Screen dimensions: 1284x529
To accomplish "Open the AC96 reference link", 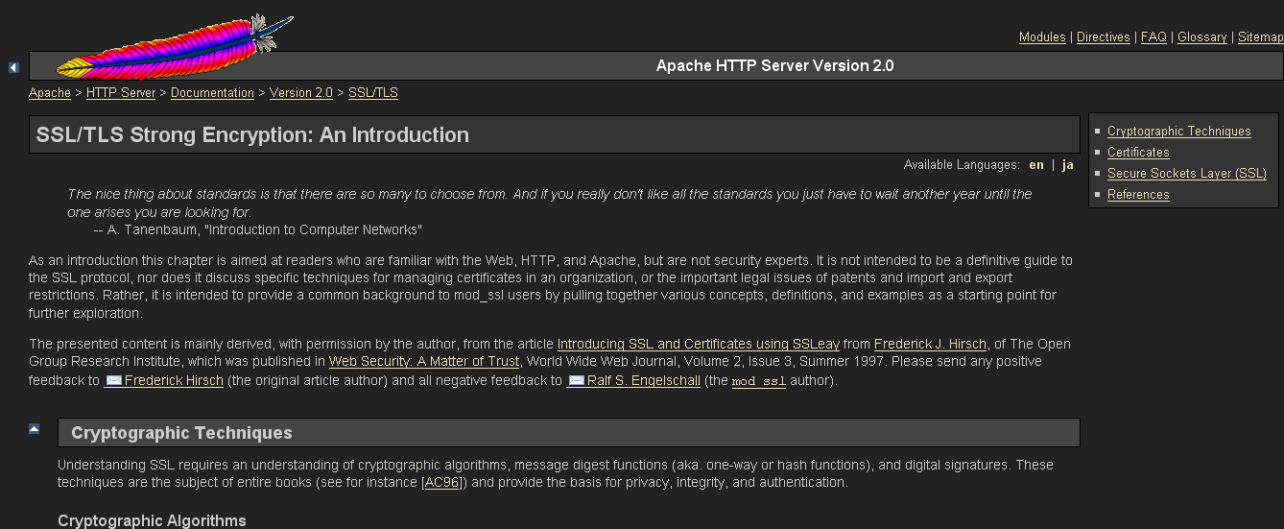I will click(441, 483).
